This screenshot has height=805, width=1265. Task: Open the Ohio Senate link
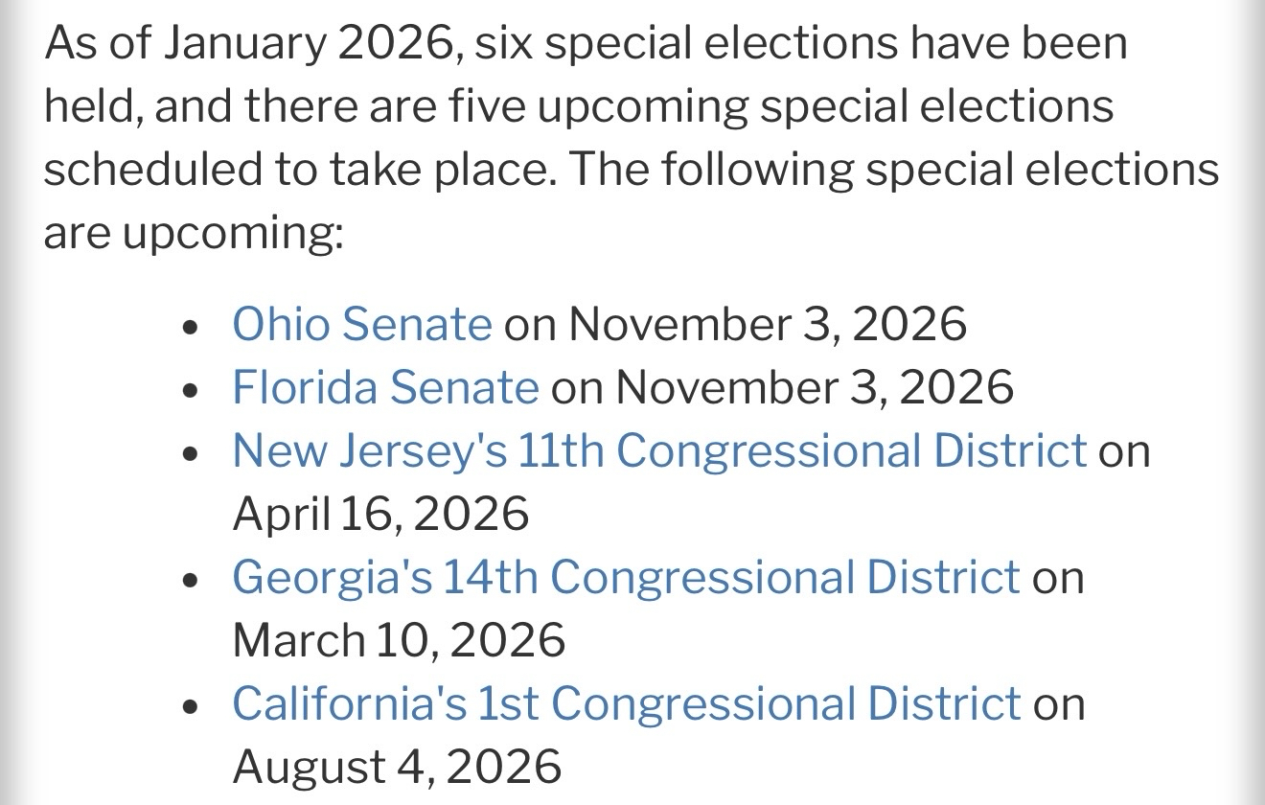(x=361, y=324)
